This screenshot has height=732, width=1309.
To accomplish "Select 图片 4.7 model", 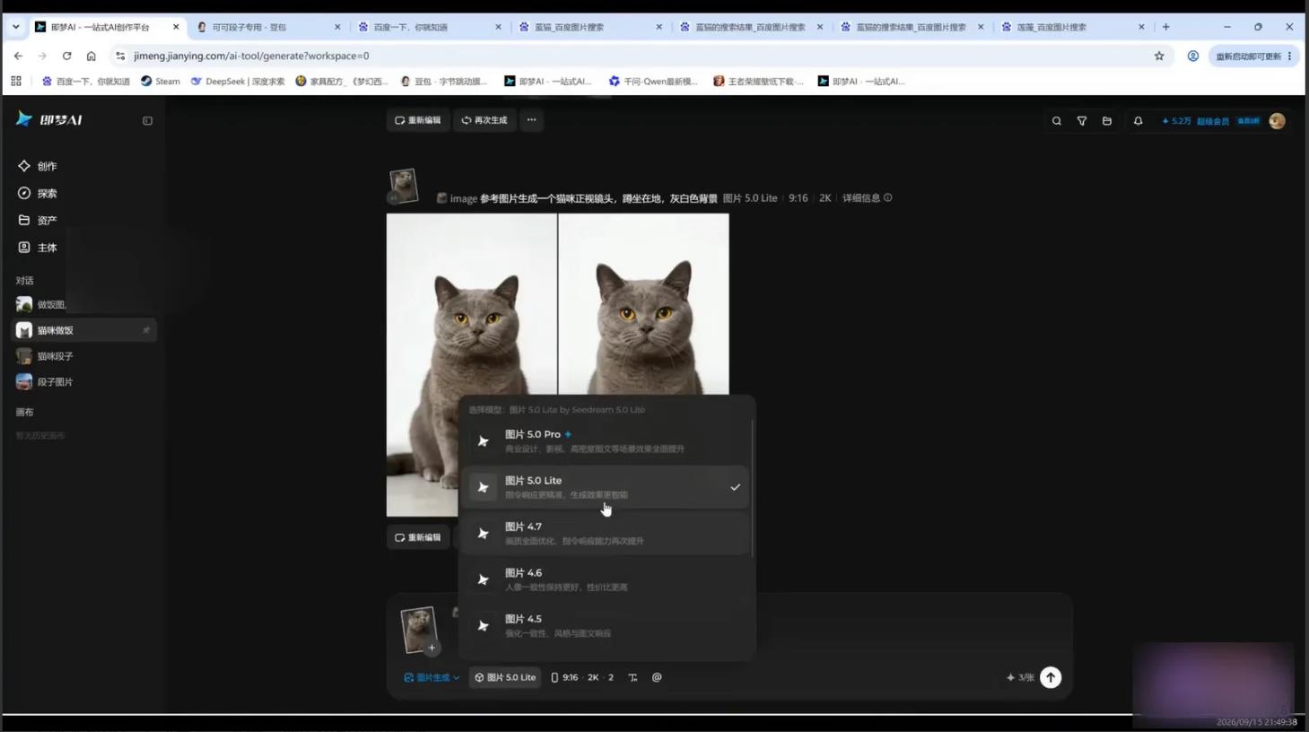I will [x=606, y=533].
